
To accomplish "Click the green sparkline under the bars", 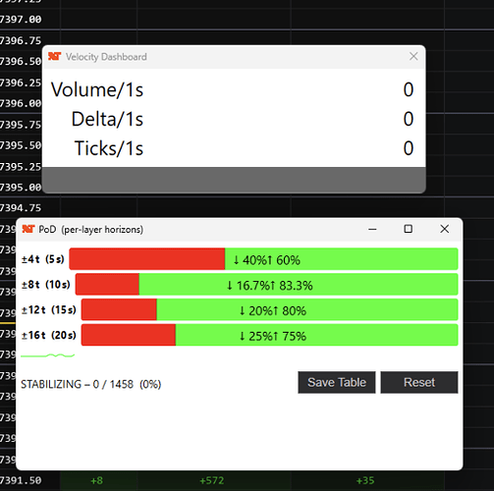I will 48,355.
